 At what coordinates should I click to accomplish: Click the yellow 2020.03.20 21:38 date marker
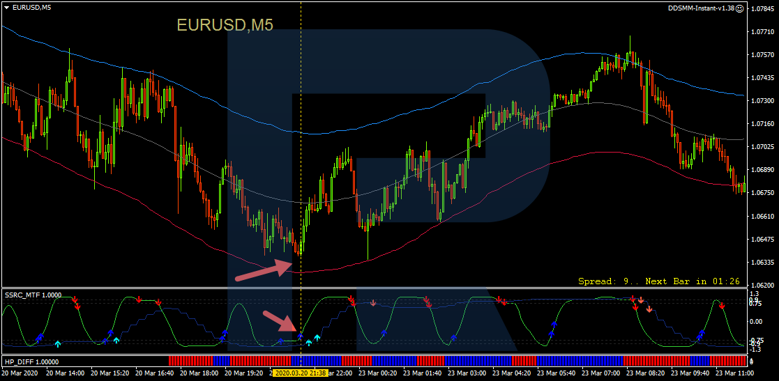click(x=300, y=373)
